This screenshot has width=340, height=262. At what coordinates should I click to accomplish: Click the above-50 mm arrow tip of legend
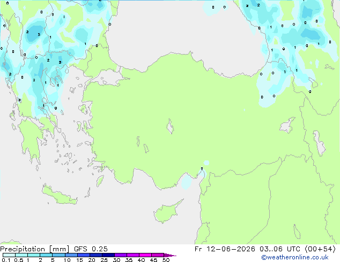pos(170,255)
